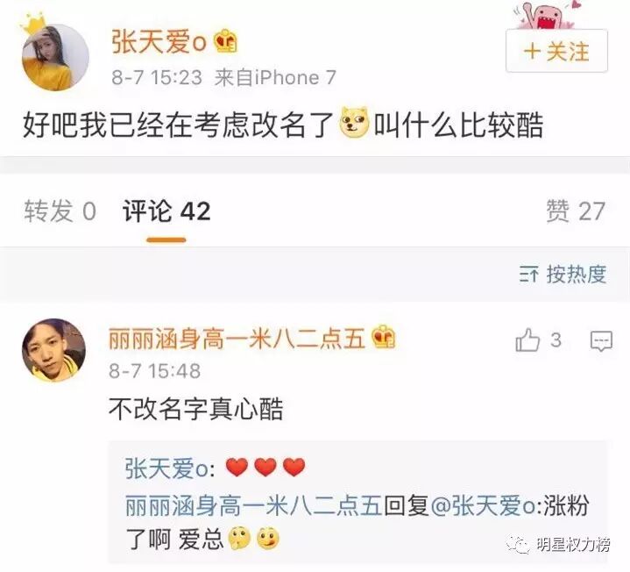Tap the thinking emoji after 爱总

pyautogui.click(x=239, y=538)
